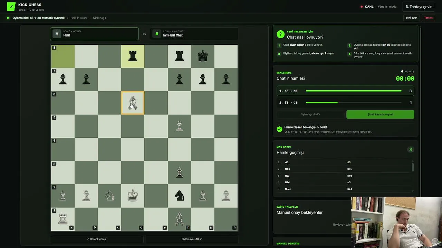
Task: Select the white pawn on f5
Action: coord(179,126)
